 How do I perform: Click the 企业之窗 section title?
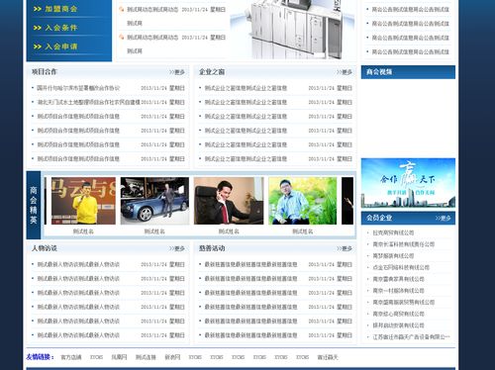click(212, 71)
